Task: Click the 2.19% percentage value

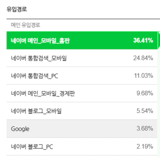Action: pos(145,147)
